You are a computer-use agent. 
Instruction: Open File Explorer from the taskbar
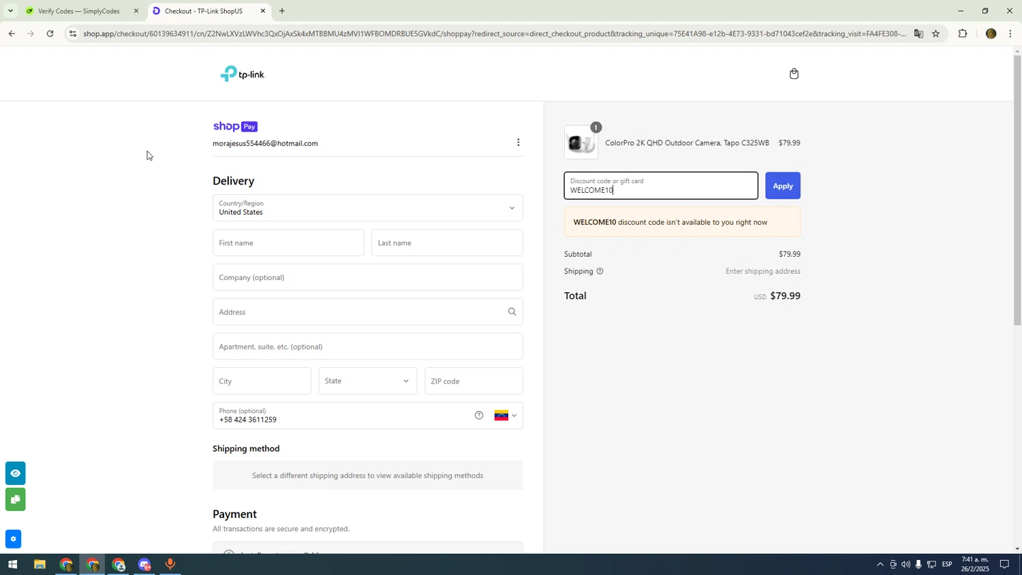tap(40, 565)
